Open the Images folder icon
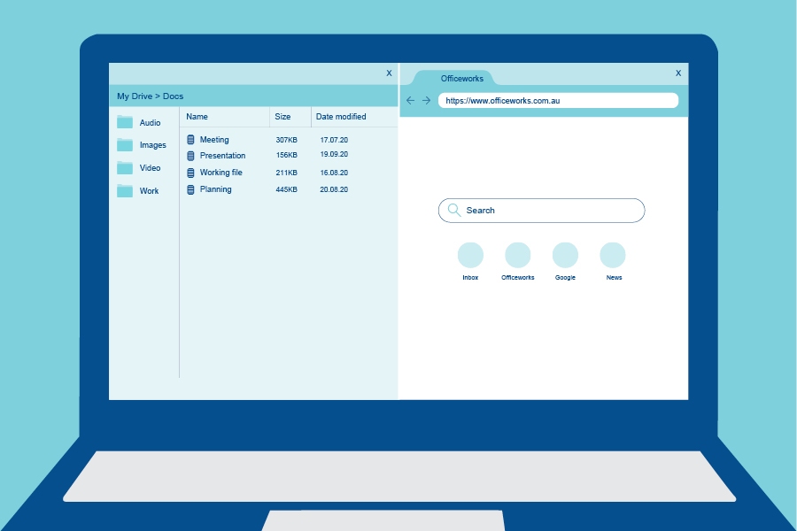 tap(125, 145)
